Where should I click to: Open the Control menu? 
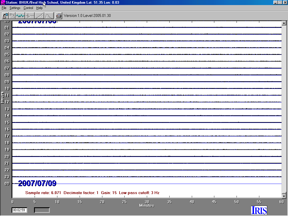click(28, 8)
